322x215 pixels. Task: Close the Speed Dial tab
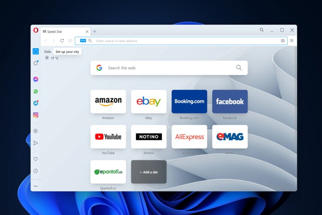87,31
